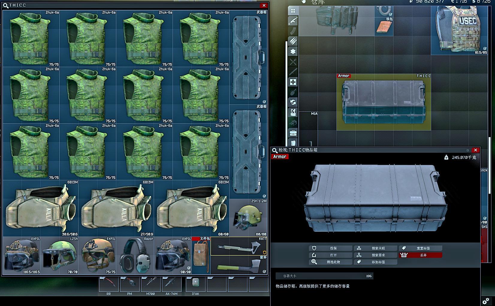Select EXFIL helmet with 116.5/116.5 durability
This screenshot has height=306, width=495.
(x=22, y=255)
